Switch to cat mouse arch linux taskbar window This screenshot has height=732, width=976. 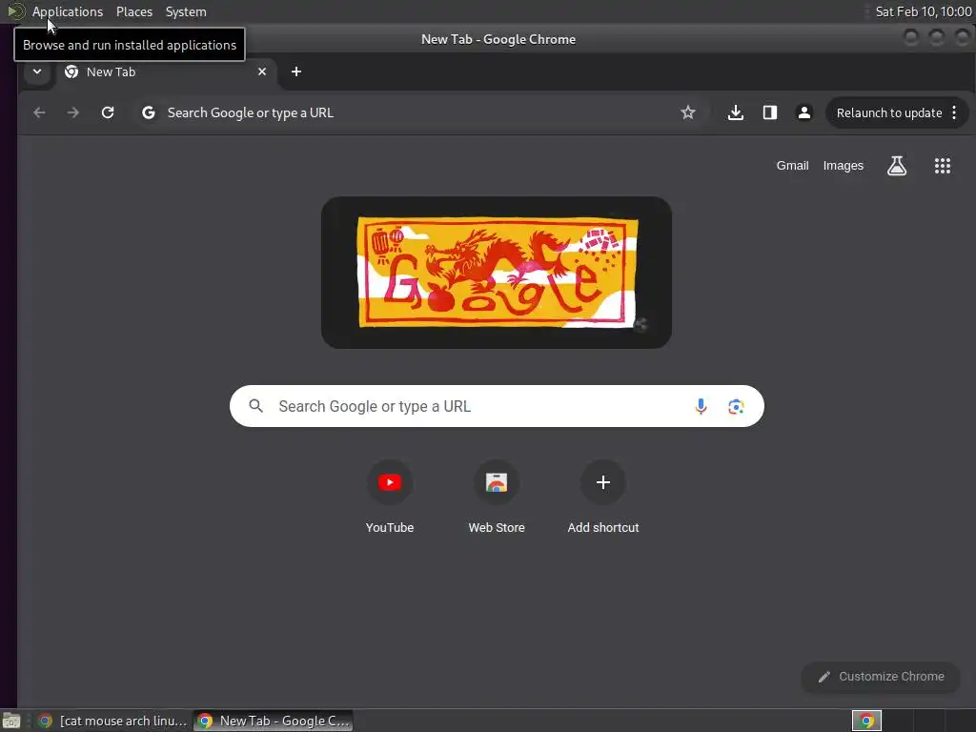point(112,721)
